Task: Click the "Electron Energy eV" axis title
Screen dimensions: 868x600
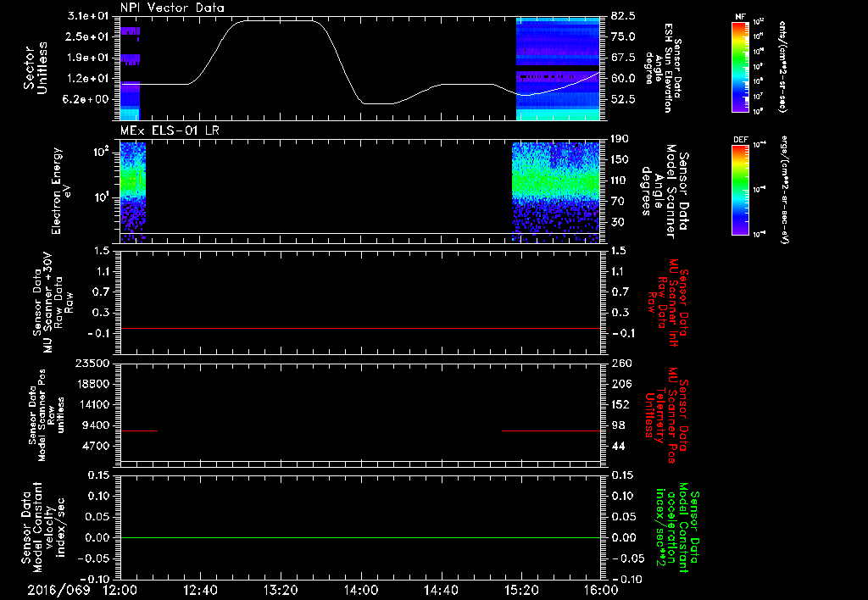Action: (x=62, y=191)
